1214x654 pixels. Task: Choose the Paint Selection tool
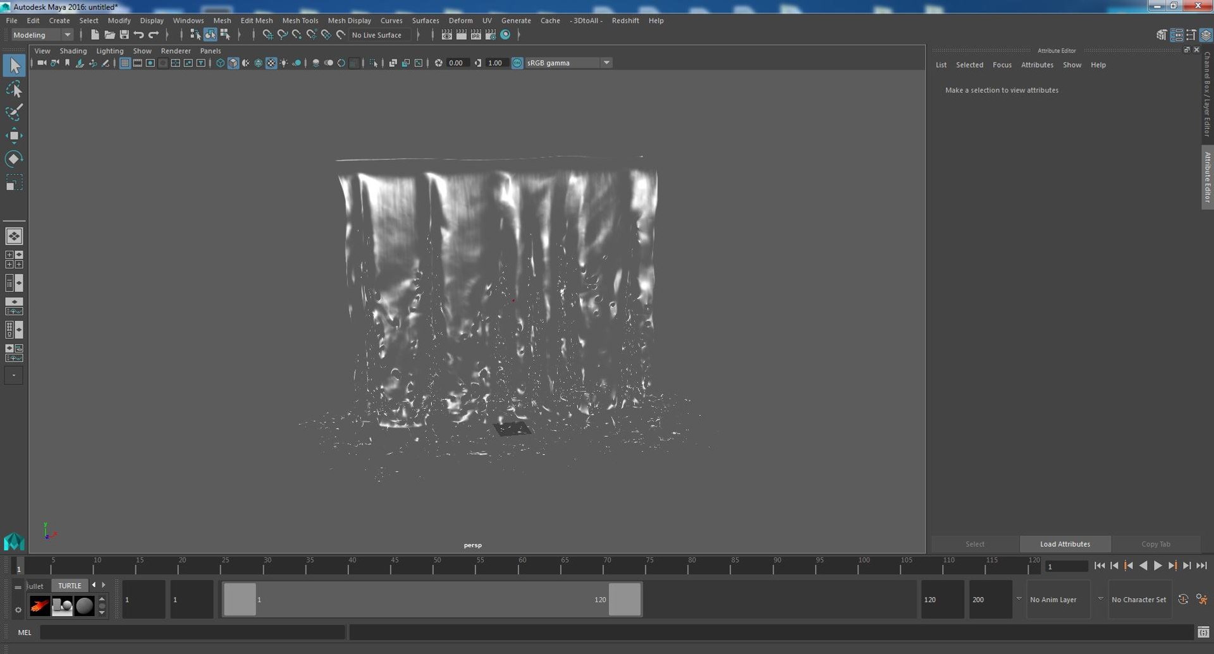(x=14, y=112)
